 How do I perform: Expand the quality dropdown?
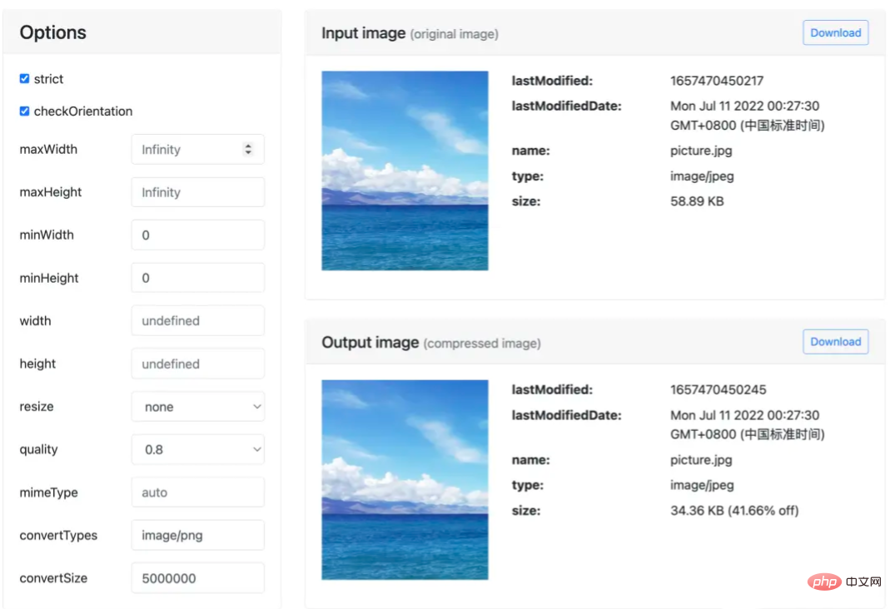coord(197,450)
